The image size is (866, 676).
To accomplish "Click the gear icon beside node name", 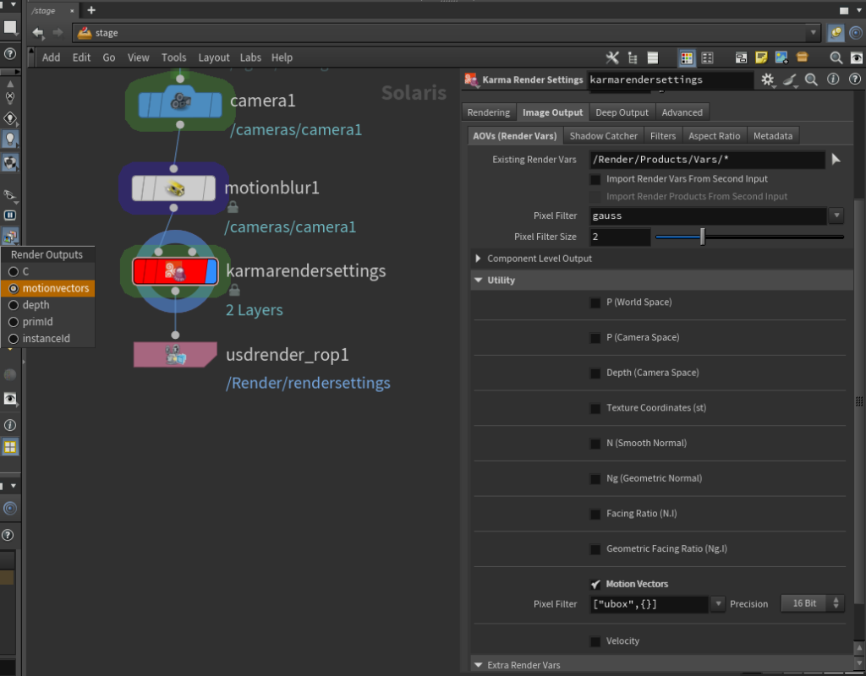I will (x=768, y=79).
